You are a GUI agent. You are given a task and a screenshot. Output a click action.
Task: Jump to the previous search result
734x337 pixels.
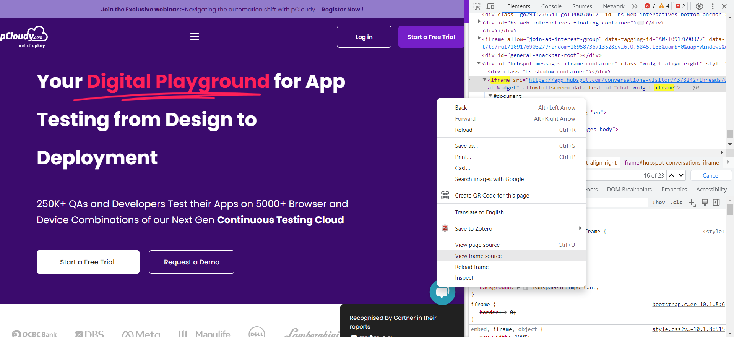(671, 175)
